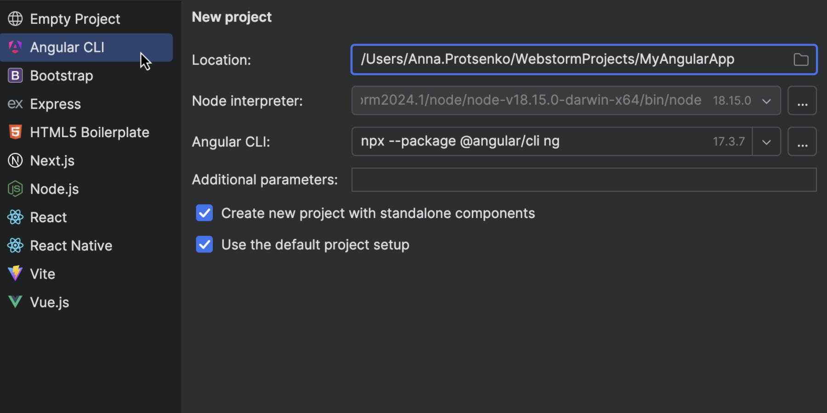Click the Vue.js V icon

(15, 301)
